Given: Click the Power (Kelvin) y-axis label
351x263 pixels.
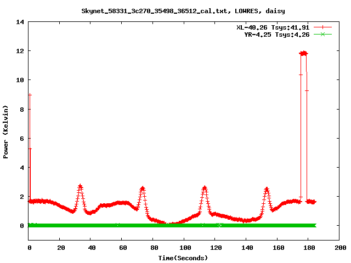Looking at the screenshot, I should [5, 132].
